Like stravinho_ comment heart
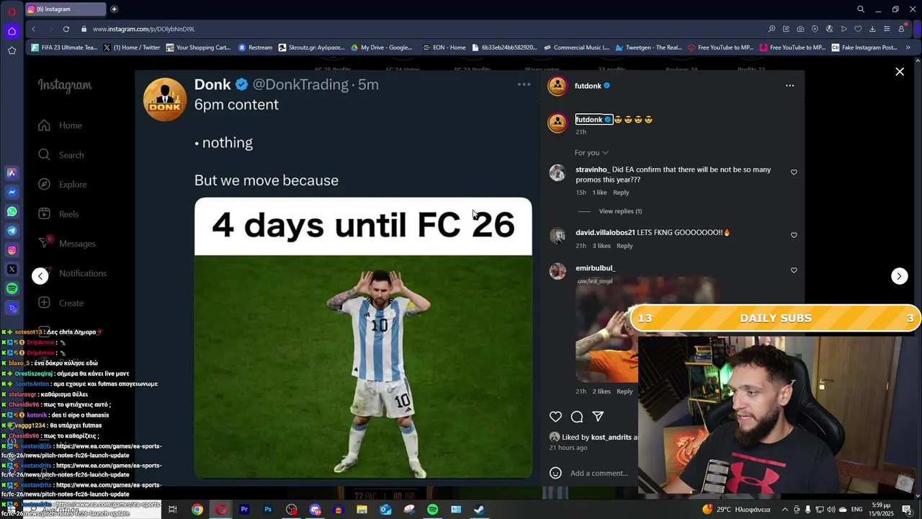922x519 pixels. [x=794, y=172]
